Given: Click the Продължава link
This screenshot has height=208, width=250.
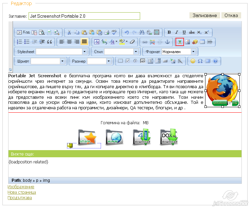Looking at the screenshot, I should tap(20, 198).
